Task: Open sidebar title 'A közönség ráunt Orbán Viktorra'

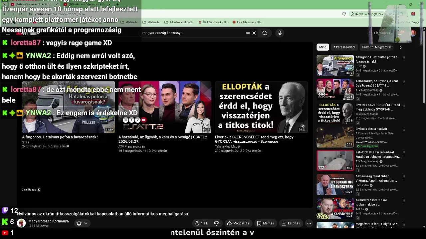Action: pyautogui.click(x=376, y=179)
